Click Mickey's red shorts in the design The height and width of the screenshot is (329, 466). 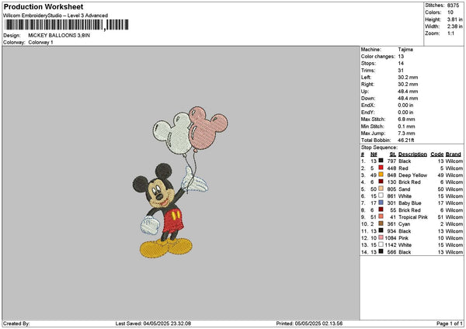pyautogui.click(x=173, y=220)
